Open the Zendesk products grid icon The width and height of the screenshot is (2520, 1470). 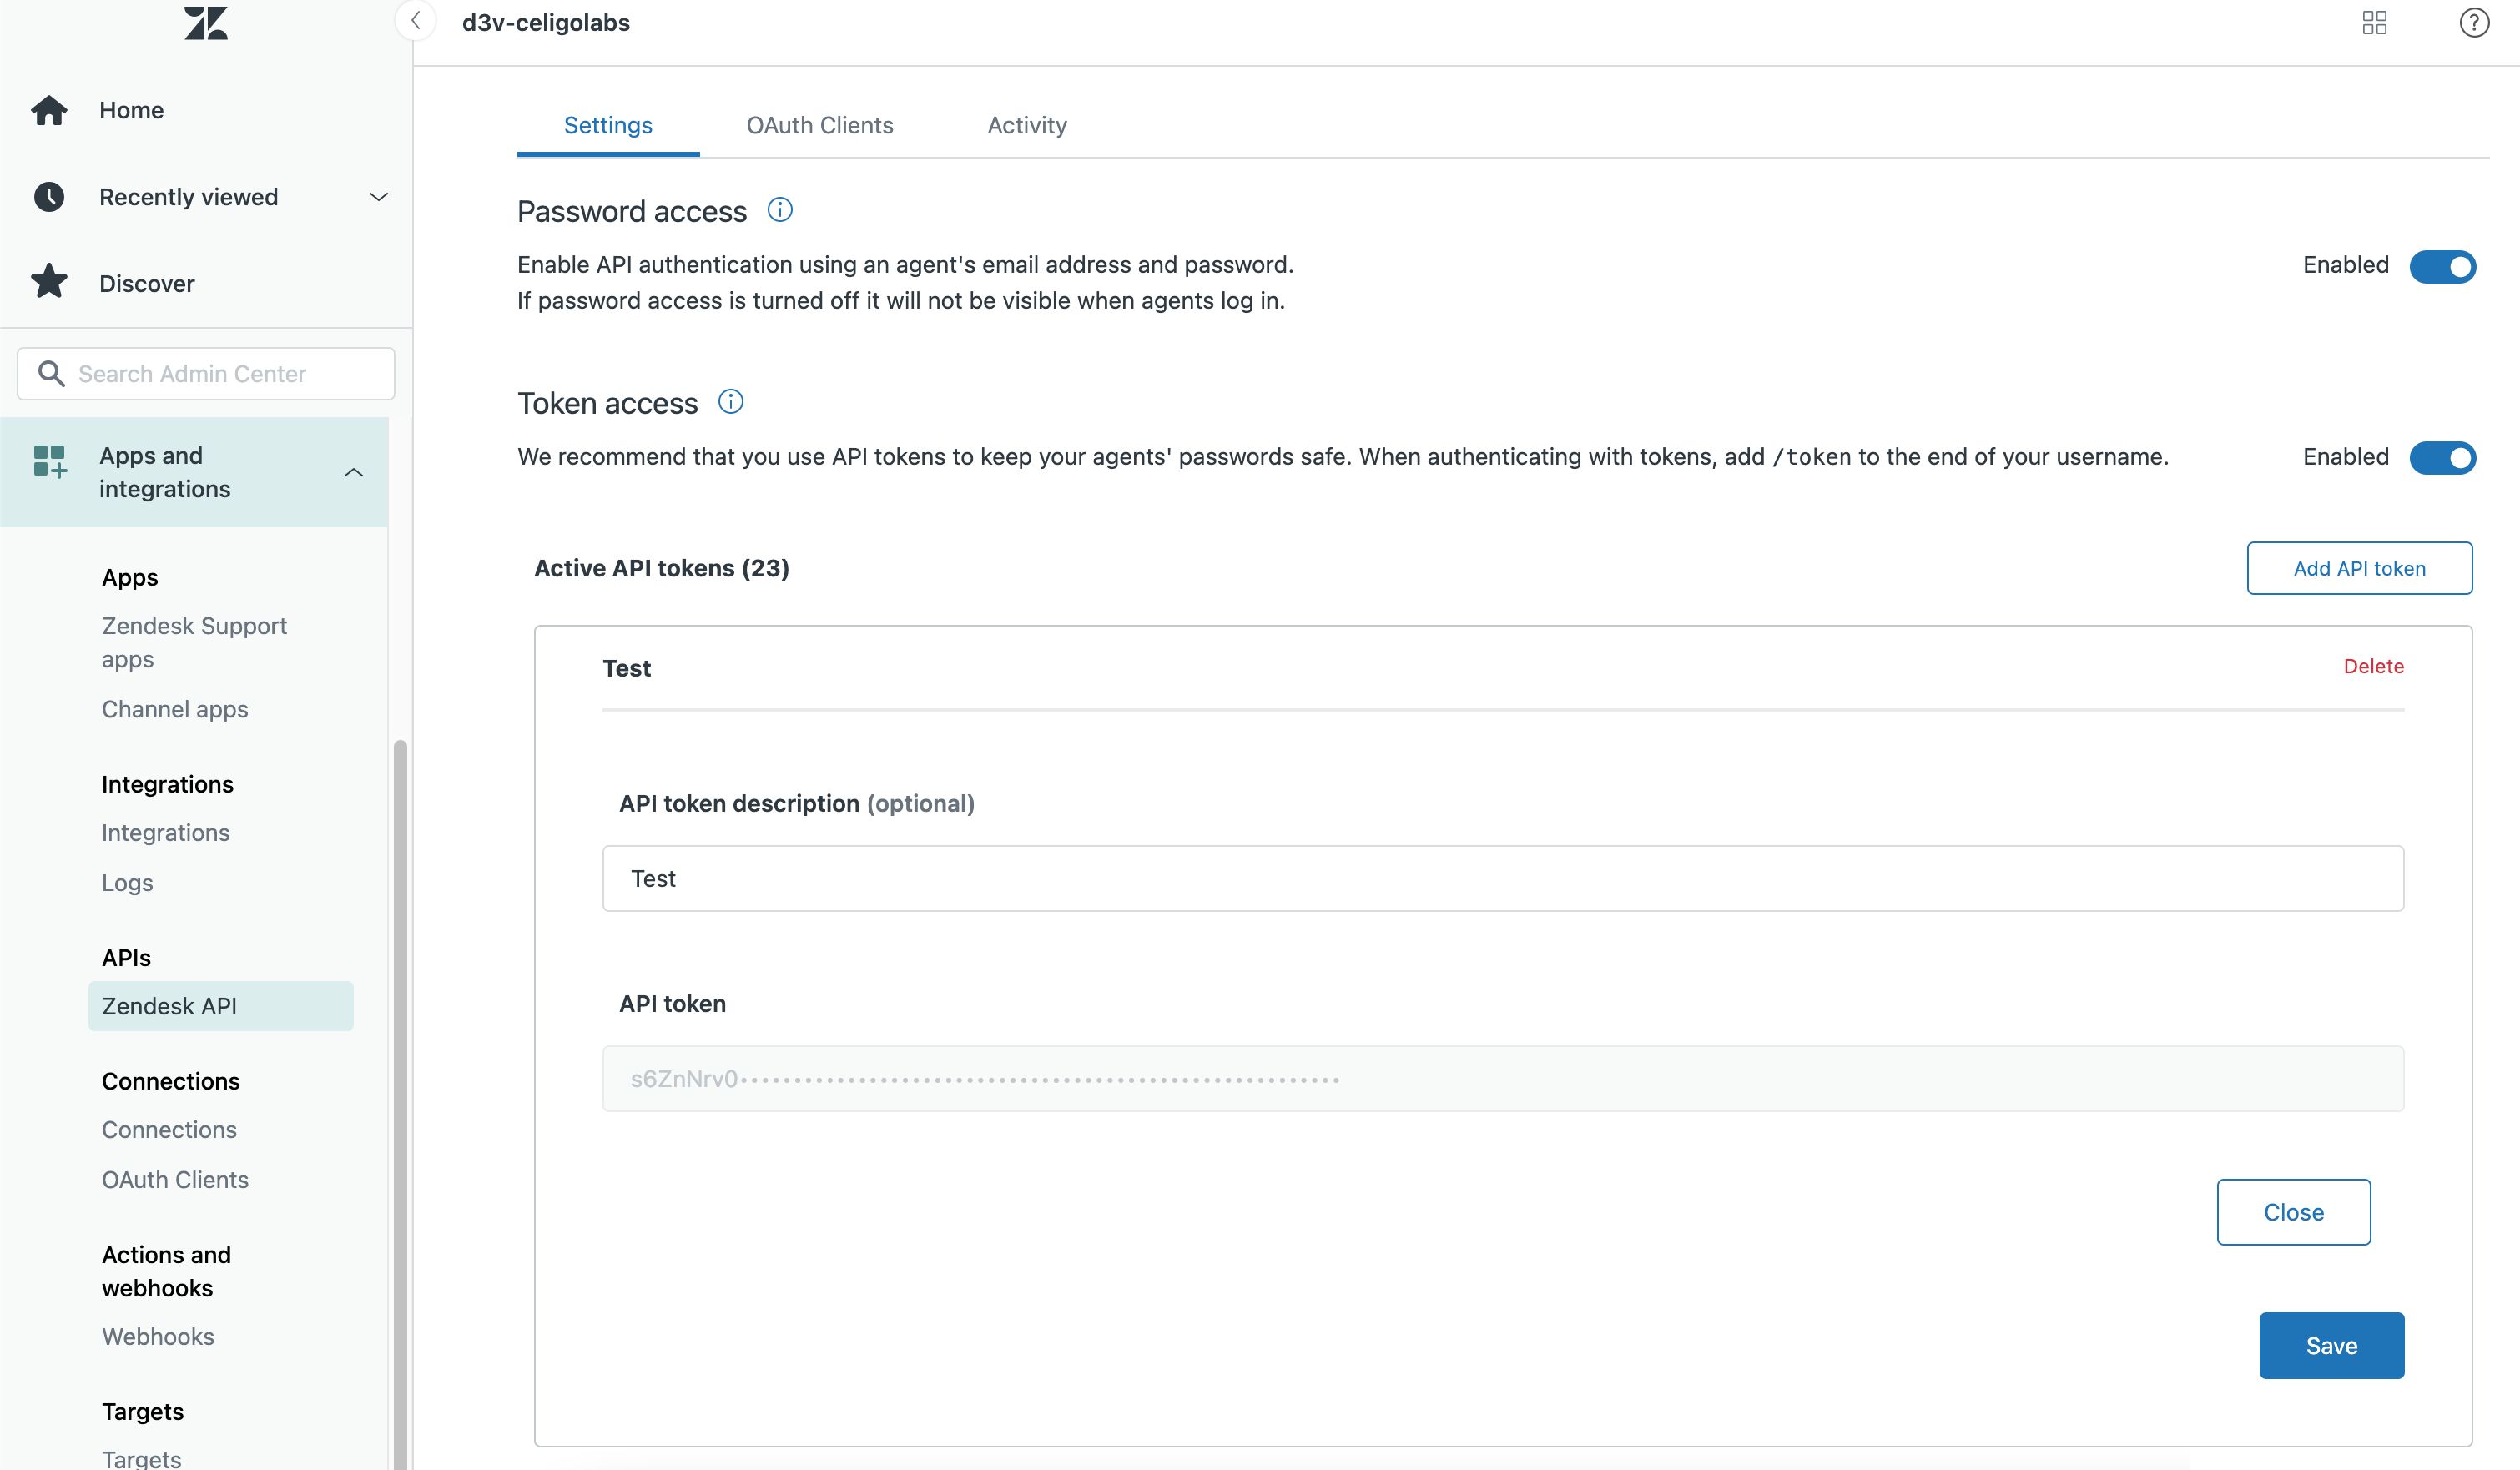[x=2375, y=22]
